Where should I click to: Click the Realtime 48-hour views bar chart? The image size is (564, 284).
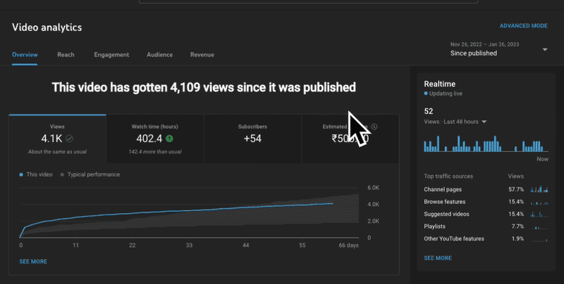(x=485, y=144)
